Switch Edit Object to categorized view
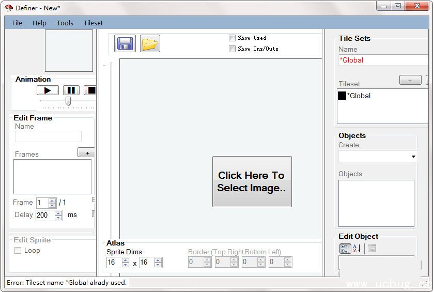The image size is (434, 292). point(344,249)
